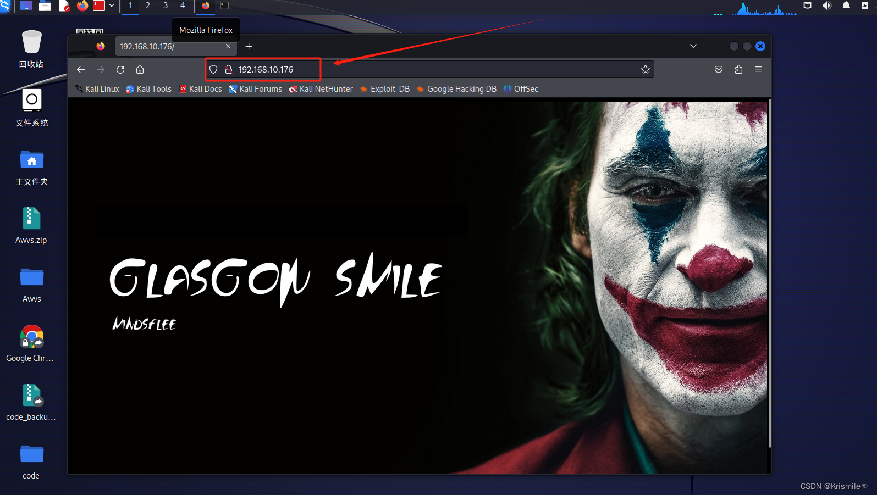The image size is (877, 495).
Task: Go to the Firefox home page
Action: coord(140,69)
